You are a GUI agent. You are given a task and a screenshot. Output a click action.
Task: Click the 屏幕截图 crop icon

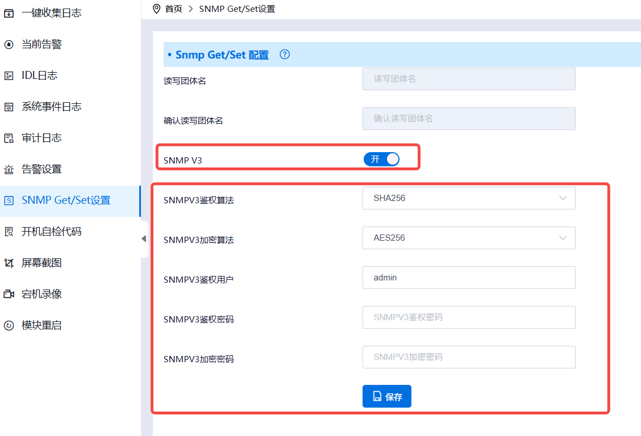9,263
